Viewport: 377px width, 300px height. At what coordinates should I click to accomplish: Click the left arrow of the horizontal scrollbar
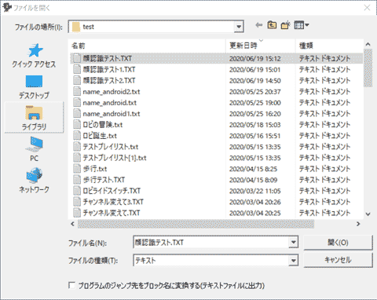tap(73, 224)
